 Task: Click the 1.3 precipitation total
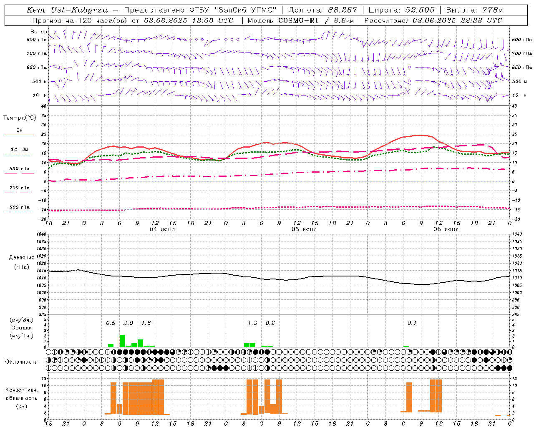tap(252, 323)
